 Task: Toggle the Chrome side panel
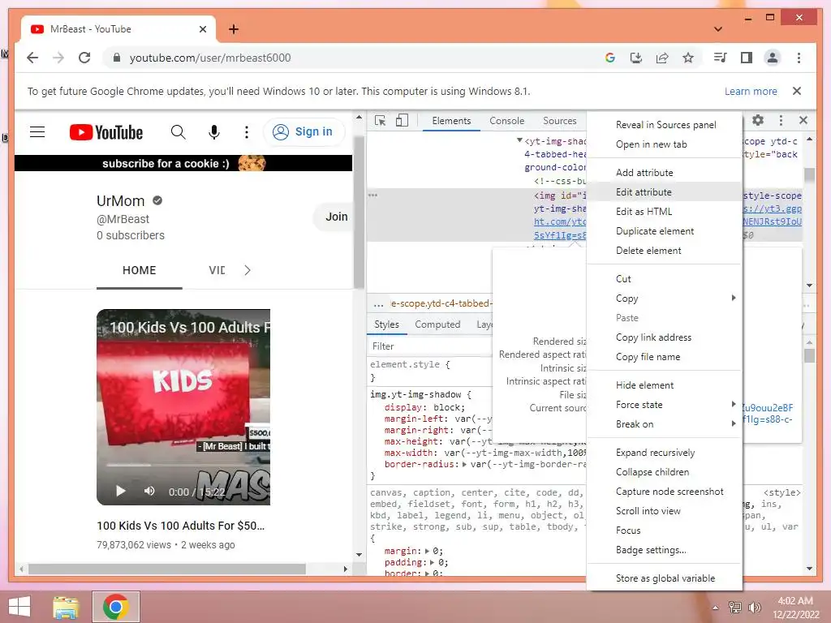click(x=747, y=58)
